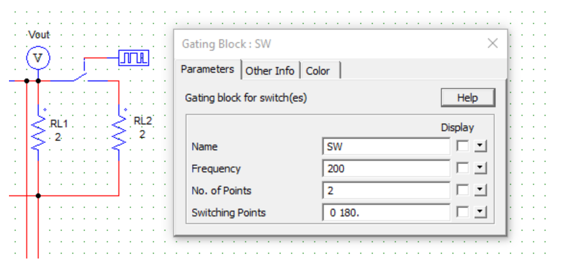Open display dropdown arrow for Name
Viewport: 567px width, 270px height.
pyautogui.click(x=480, y=146)
